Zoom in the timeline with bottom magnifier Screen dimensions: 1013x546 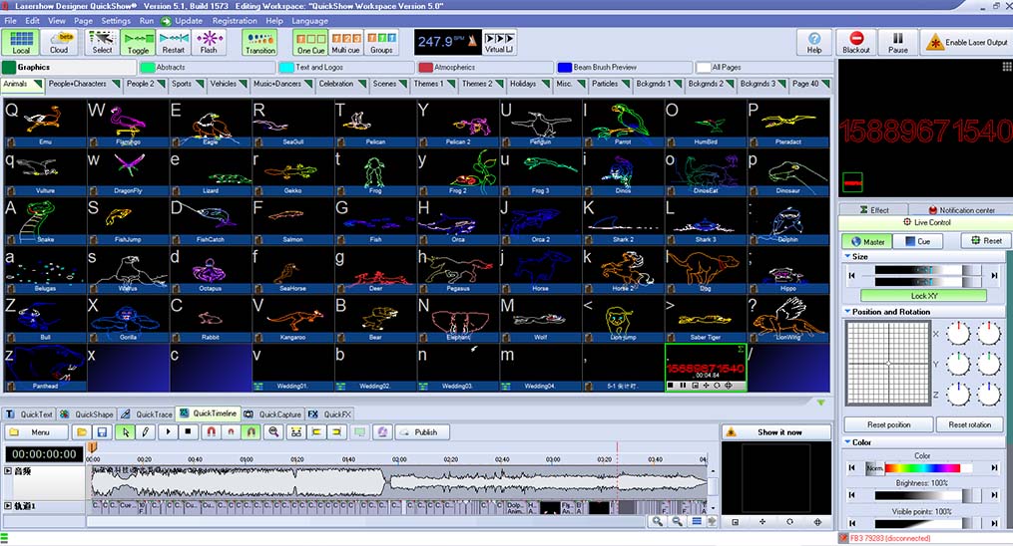coord(657,521)
